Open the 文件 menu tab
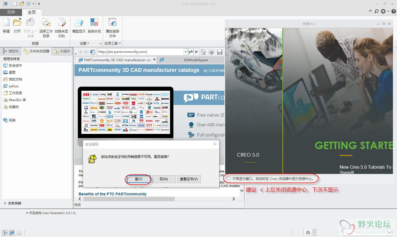This screenshot has width=397, height=237. pyautogui.click(x=11, y=12)
